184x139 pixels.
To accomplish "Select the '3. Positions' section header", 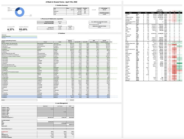I will pyautogui.click(x=61, y=33).
